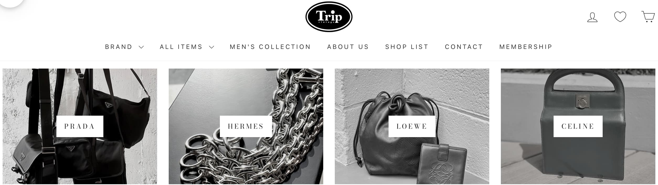View wishlist via heart icon
The width and height of the screenshot is (658, 185).
(x=620, y=17)
